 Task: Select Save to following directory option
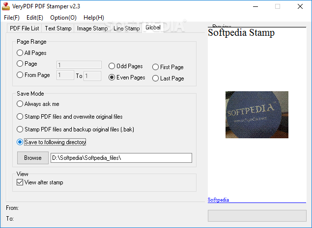tap(51, 142)
